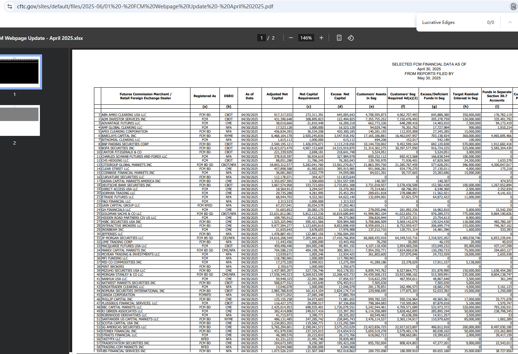This screenshot has height=354, width=518.
Task: Click the 'RBC CAPITAL MARKETS LLC' row name
Action: [x=122, y=307]
